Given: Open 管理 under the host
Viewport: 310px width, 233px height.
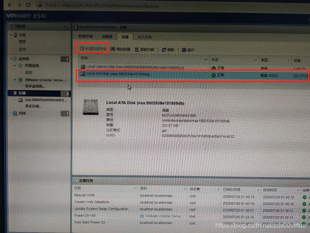Looking at the screenshot, I should (x=22, y=42).
